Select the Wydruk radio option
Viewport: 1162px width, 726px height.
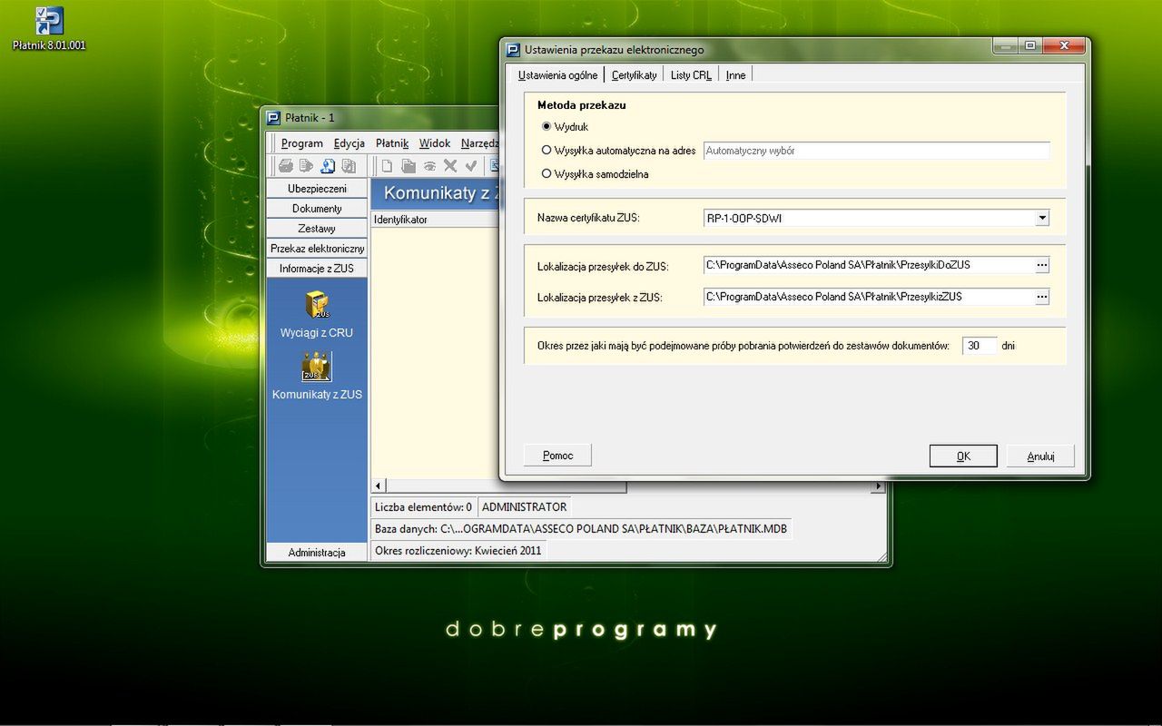tap(547, 127)
